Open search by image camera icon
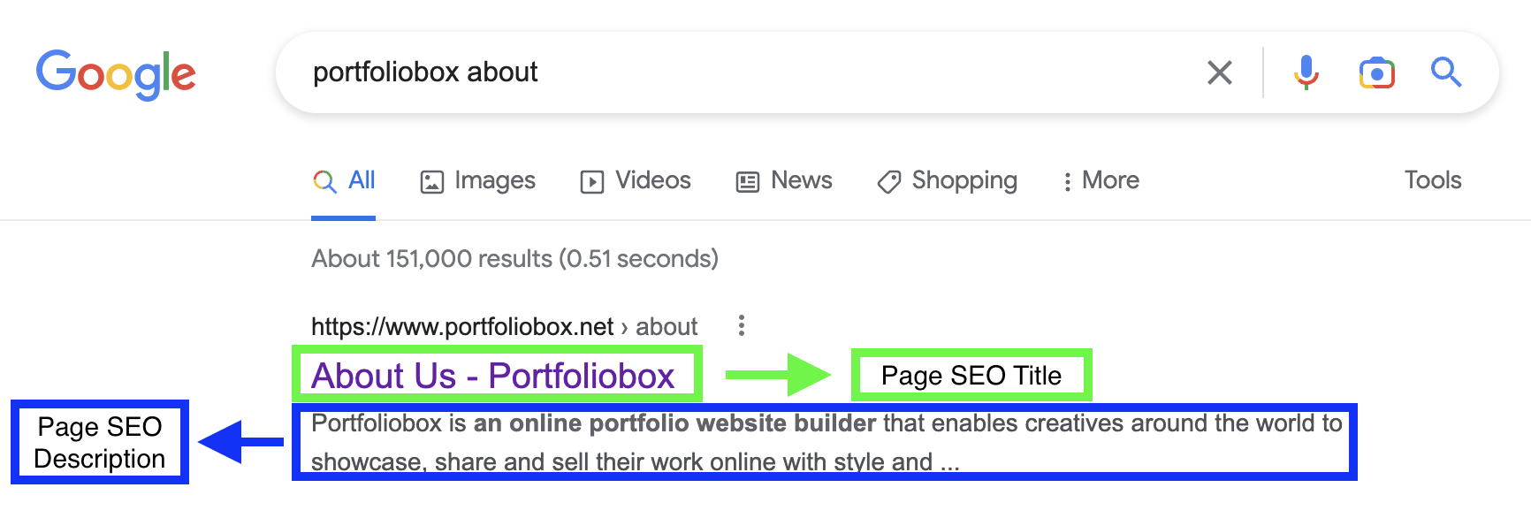1531x518 pixels. pos(1376,72)
